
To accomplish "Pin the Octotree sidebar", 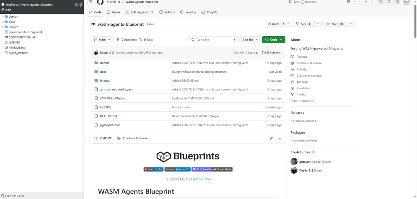I will (x=81, y=5).
